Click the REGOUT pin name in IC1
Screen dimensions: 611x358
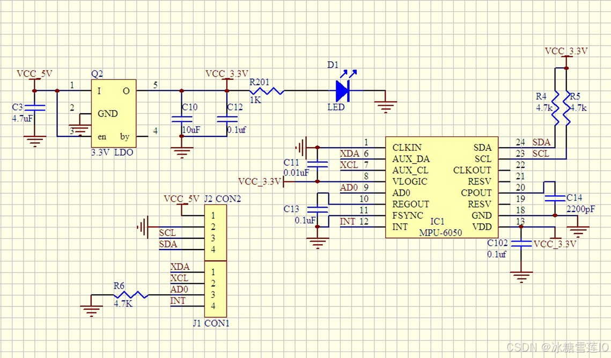tap(411, 204)
